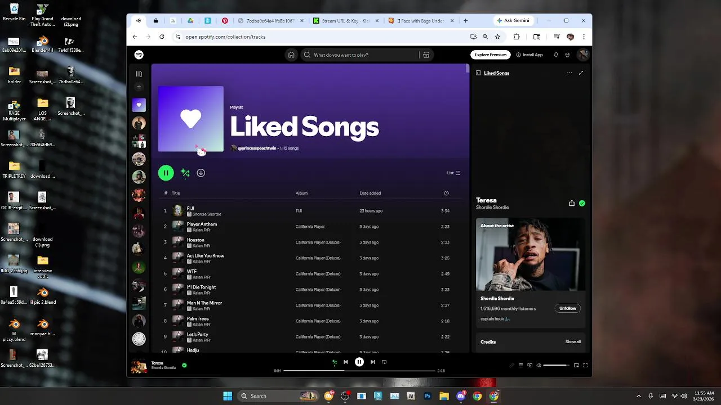Viewport: 721px width, 405px height.
Task: Adjust the volume slider
Action: (557, 366)
